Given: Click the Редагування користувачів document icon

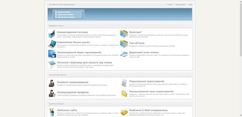Looking at the screenshot, I should click(124, 83).
